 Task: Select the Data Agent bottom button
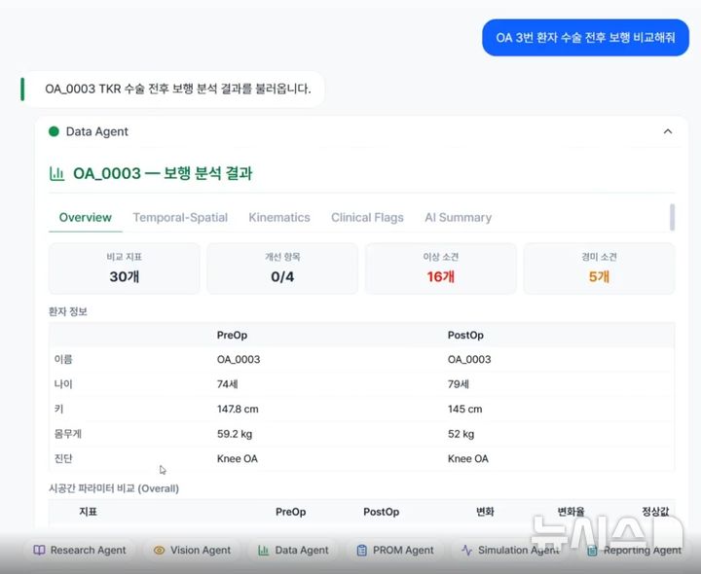click(x=293, y=551)
